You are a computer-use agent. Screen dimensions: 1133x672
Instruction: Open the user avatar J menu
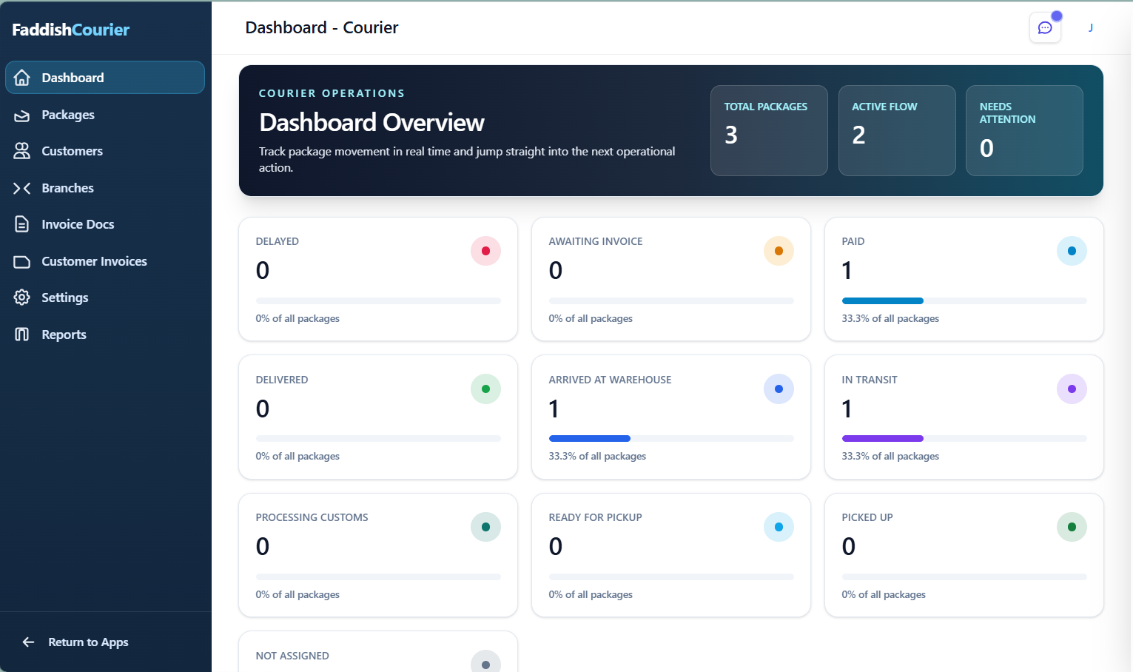coord(1090,28)
